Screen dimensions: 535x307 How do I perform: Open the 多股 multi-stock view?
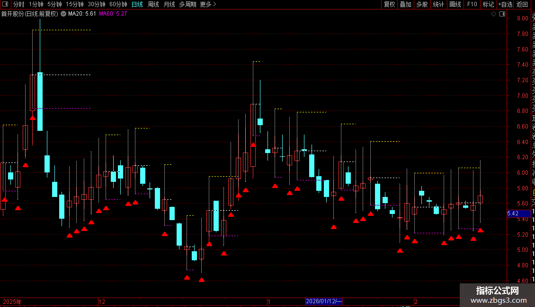422,4
